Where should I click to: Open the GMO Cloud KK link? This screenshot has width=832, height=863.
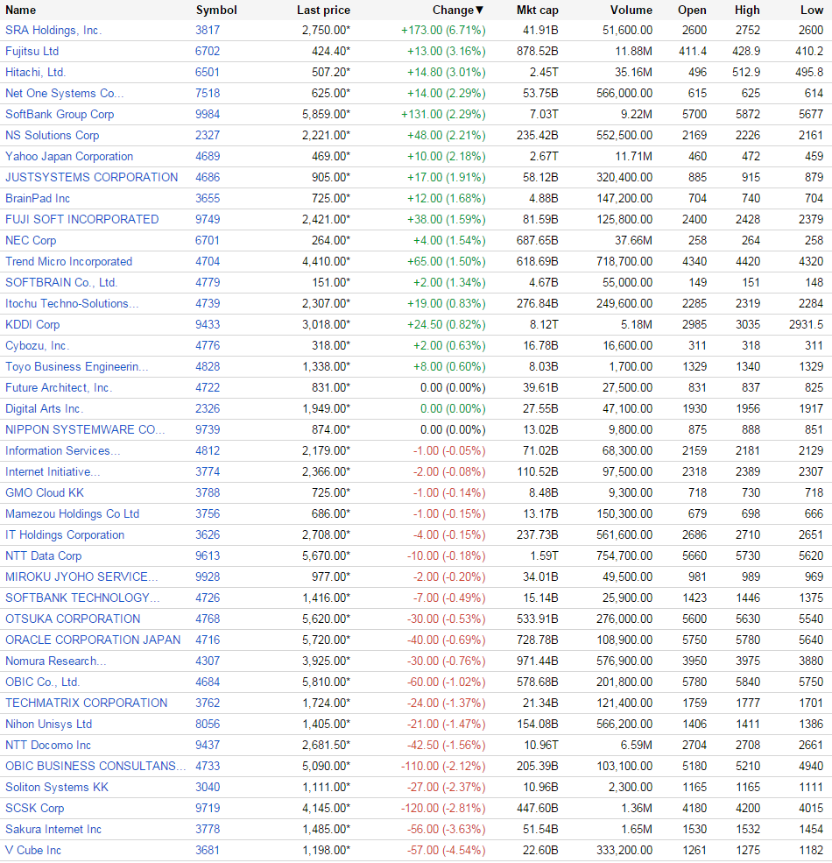click(x=45, y=492)
